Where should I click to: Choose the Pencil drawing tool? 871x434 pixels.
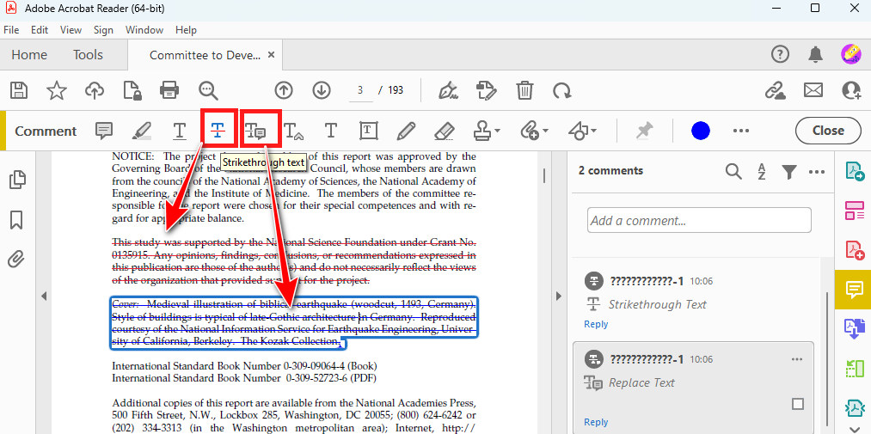point(406,131)
